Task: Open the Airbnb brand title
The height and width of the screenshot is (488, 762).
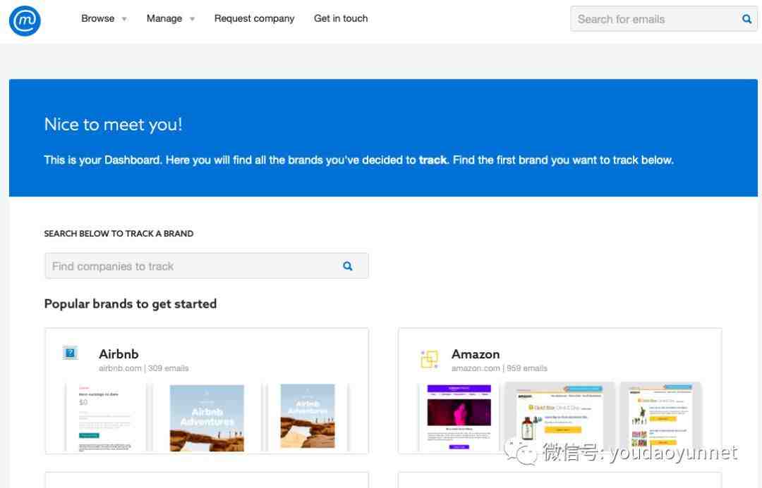Action: 119,354
